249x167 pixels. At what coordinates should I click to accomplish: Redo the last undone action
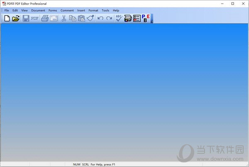(x=109, y=18)
